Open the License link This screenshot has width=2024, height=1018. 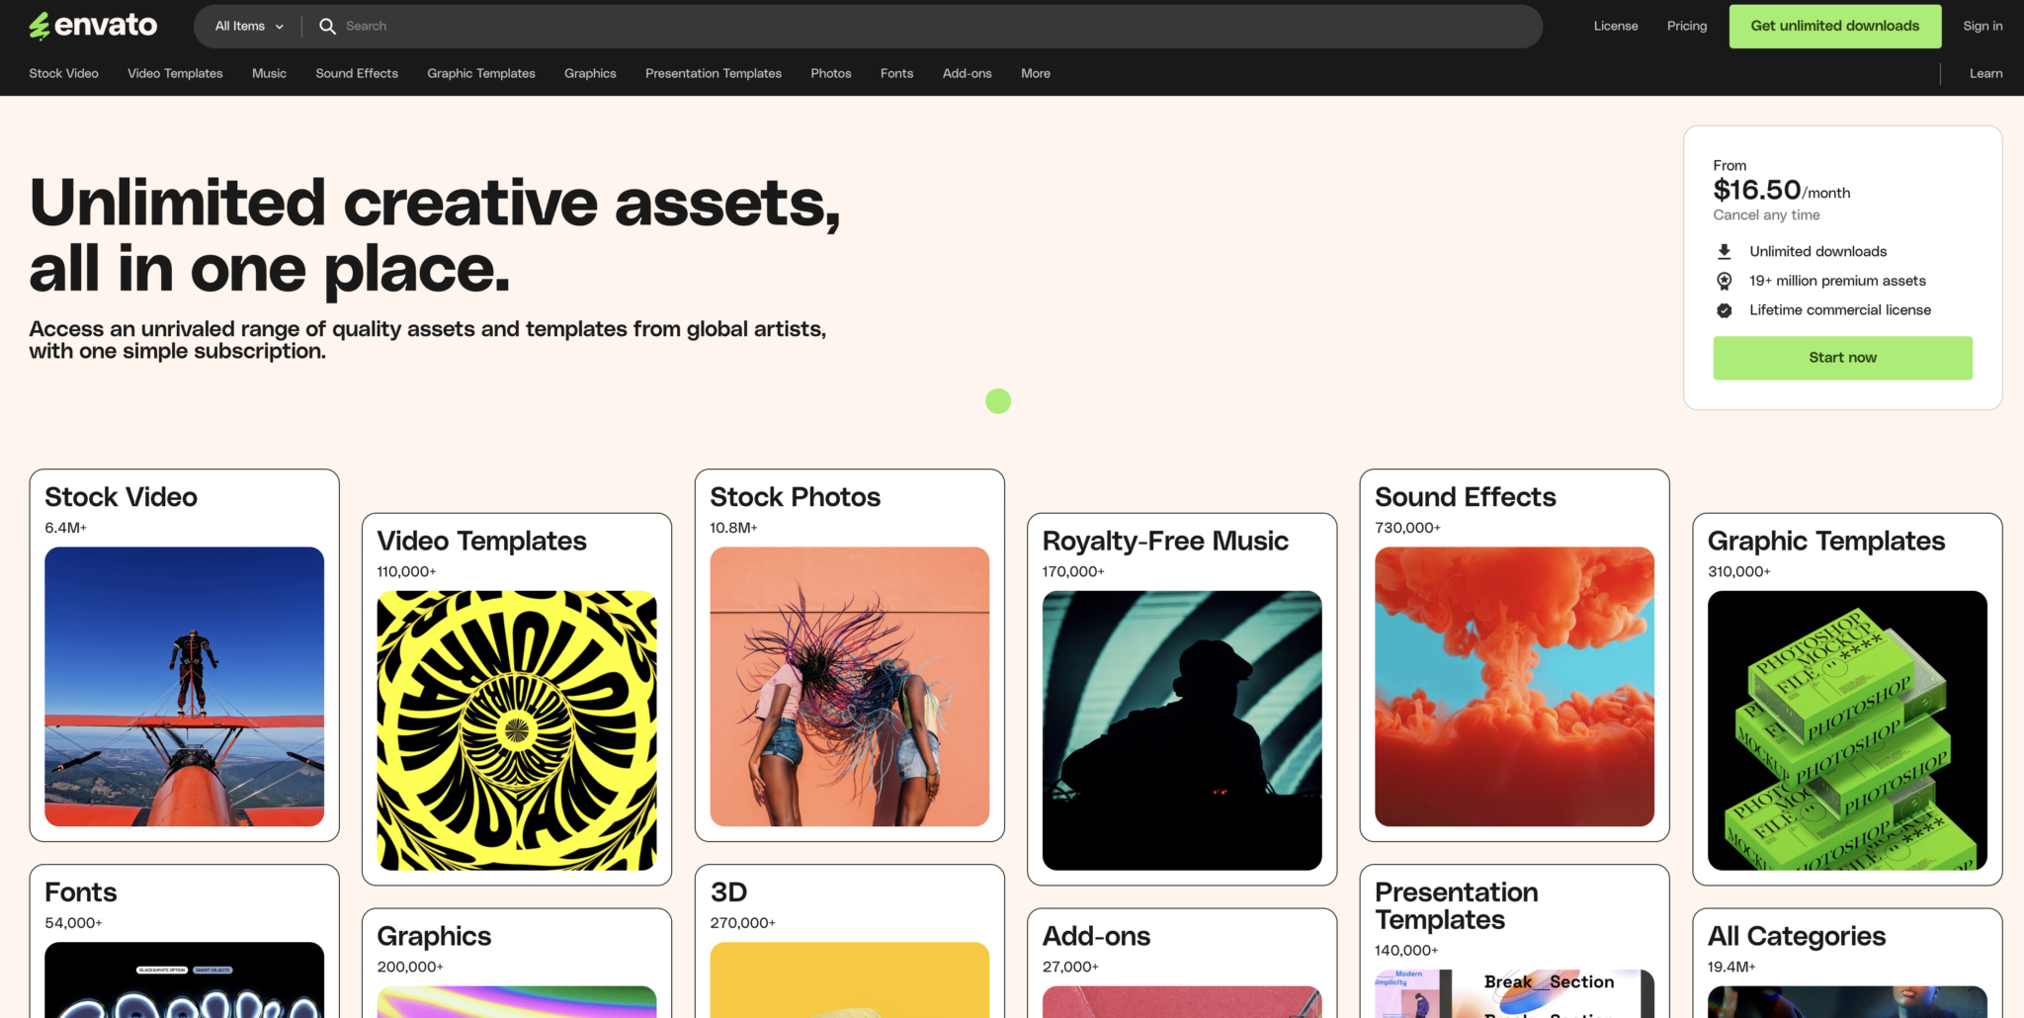tap(1615, 27)
